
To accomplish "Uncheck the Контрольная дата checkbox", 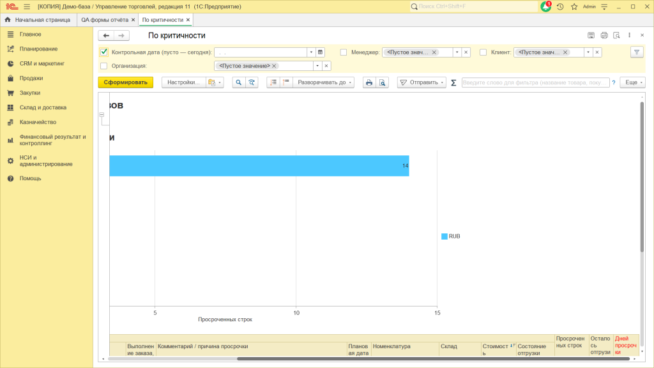I will (104, 52).
